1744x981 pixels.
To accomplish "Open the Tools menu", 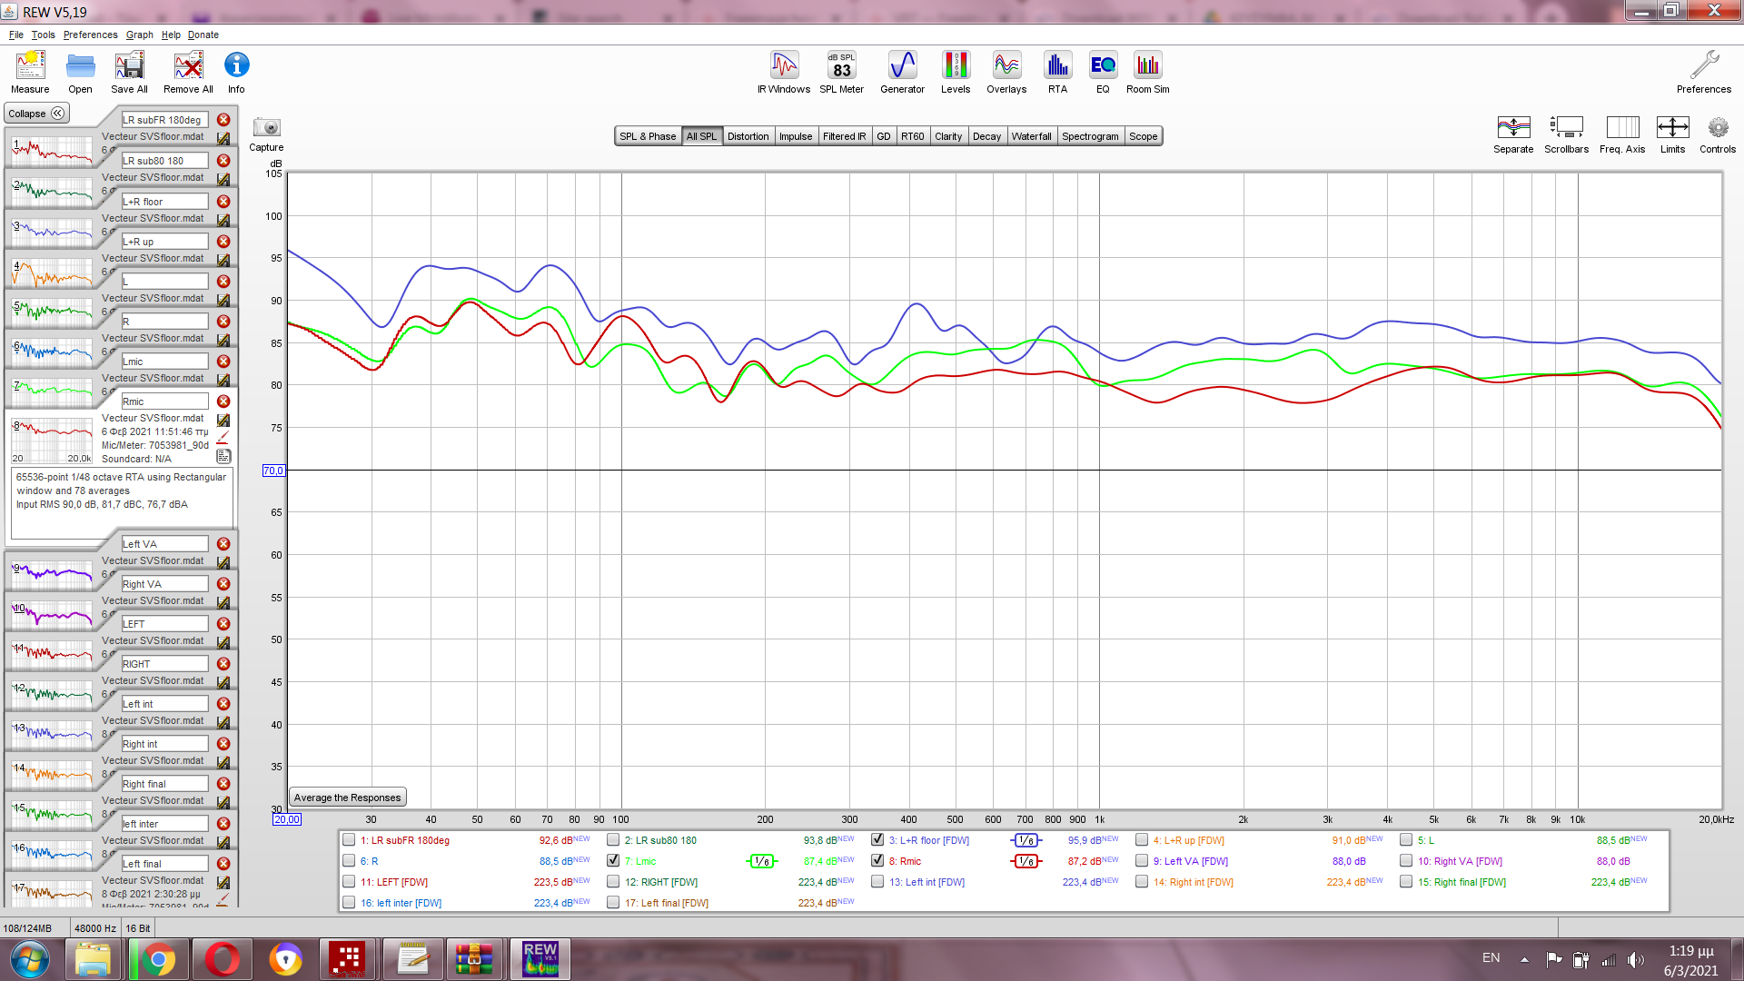I will 43,35.
